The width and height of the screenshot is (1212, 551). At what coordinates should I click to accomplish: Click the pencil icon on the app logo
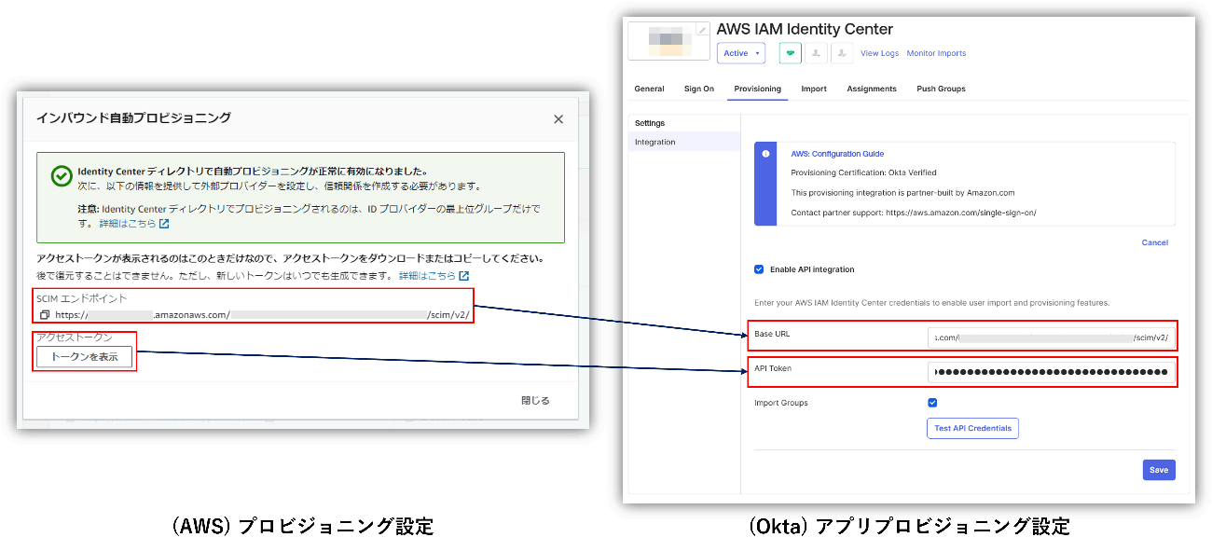click(x=702, y=29)
